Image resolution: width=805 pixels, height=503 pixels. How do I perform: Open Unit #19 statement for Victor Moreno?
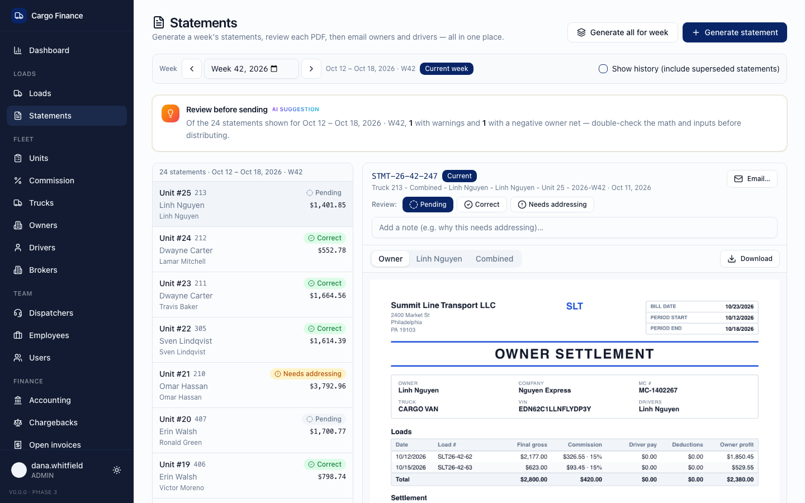point(253,476)
